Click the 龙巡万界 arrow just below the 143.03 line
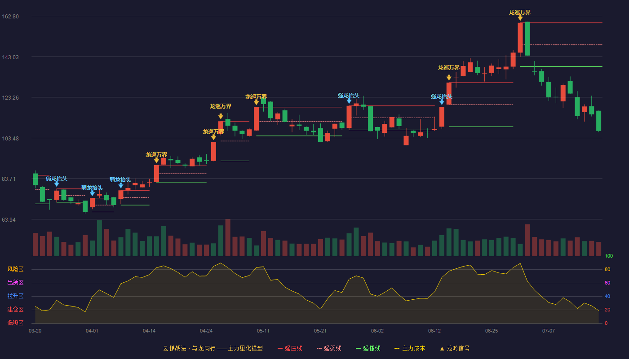 (449, 78)
